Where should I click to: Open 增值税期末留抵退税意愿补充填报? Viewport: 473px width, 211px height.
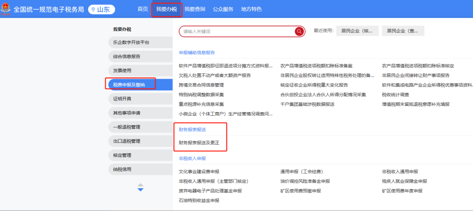tap(416, 104)
